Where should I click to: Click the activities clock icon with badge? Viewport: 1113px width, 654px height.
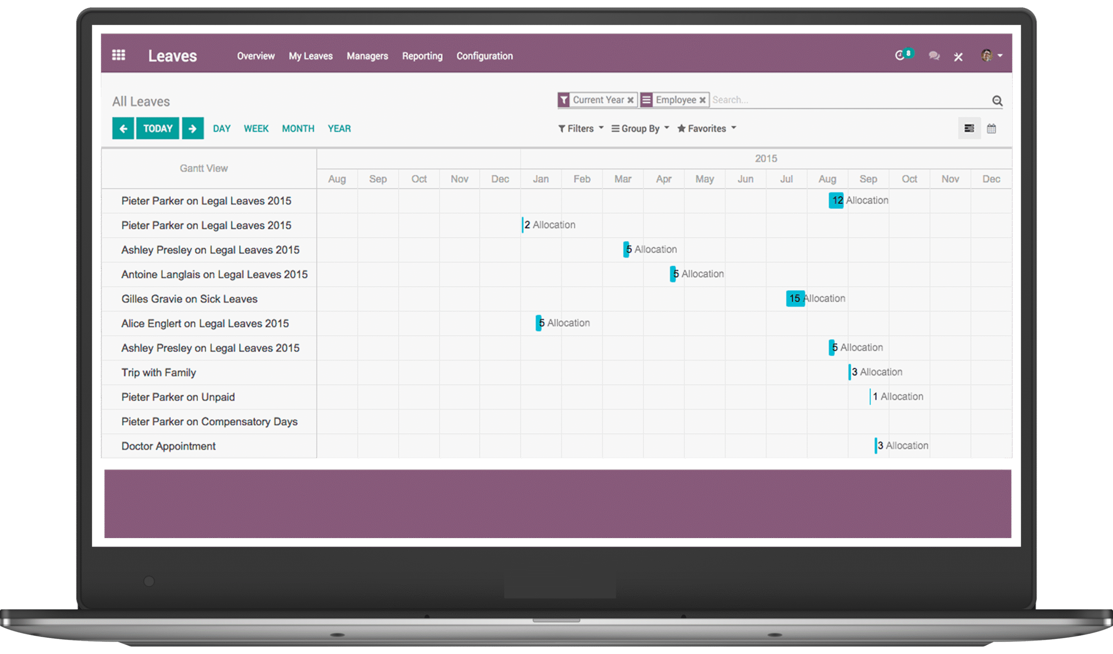tap(901, 55)
